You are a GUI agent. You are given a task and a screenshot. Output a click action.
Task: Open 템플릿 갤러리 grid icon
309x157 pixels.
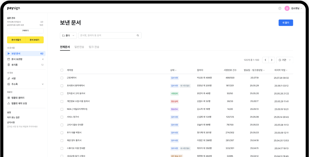click(9, 98)
